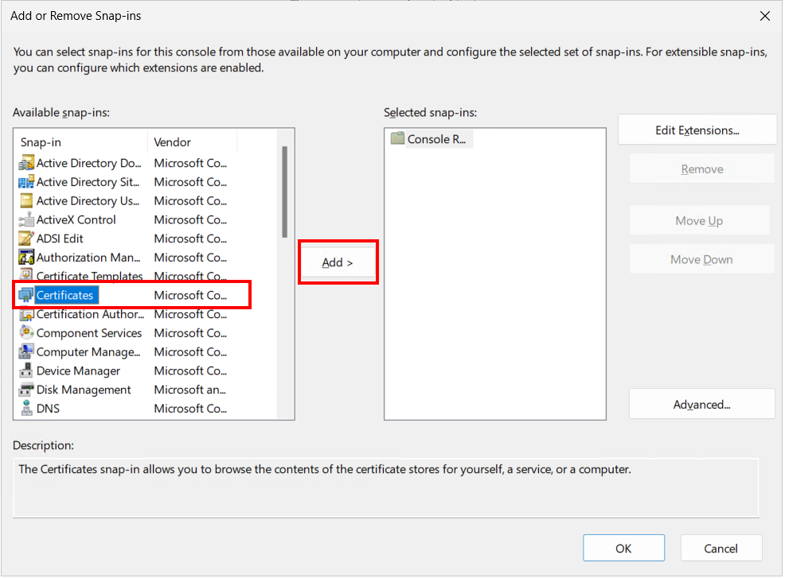
Task: Select the Component Services icon
Action: coord(26,333)
